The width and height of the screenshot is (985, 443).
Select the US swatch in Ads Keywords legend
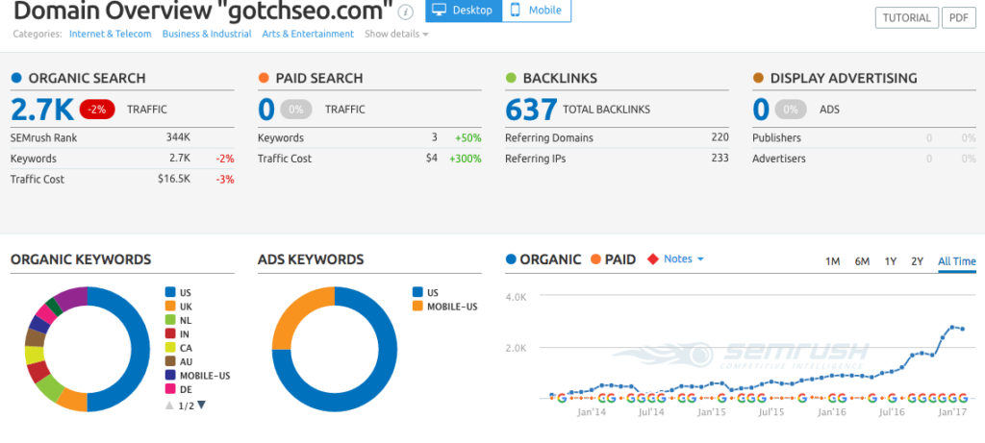417,292
